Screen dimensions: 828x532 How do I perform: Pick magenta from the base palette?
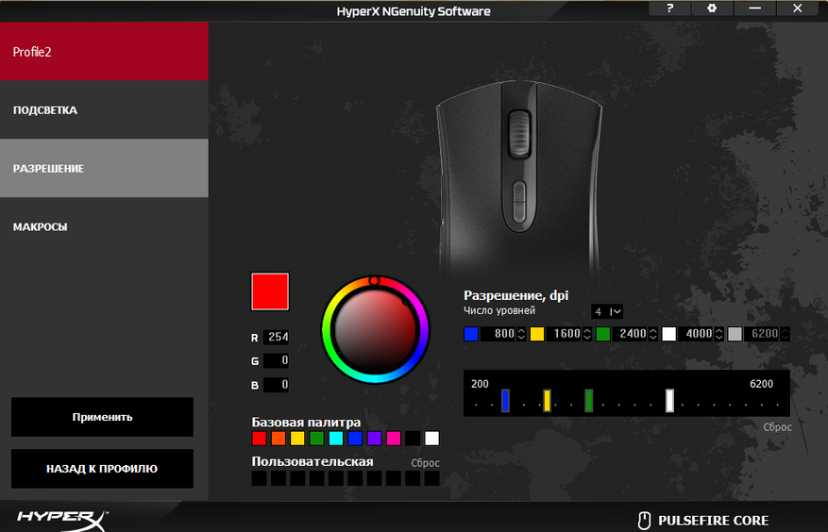coord(394,438)
